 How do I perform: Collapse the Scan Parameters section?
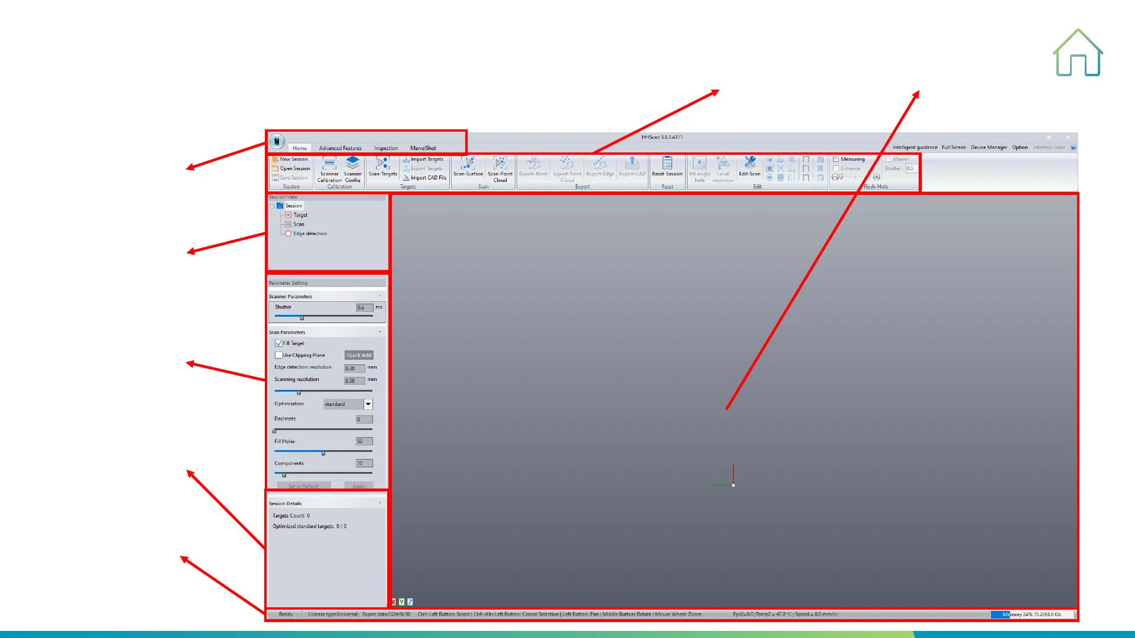tap(380, 332)
